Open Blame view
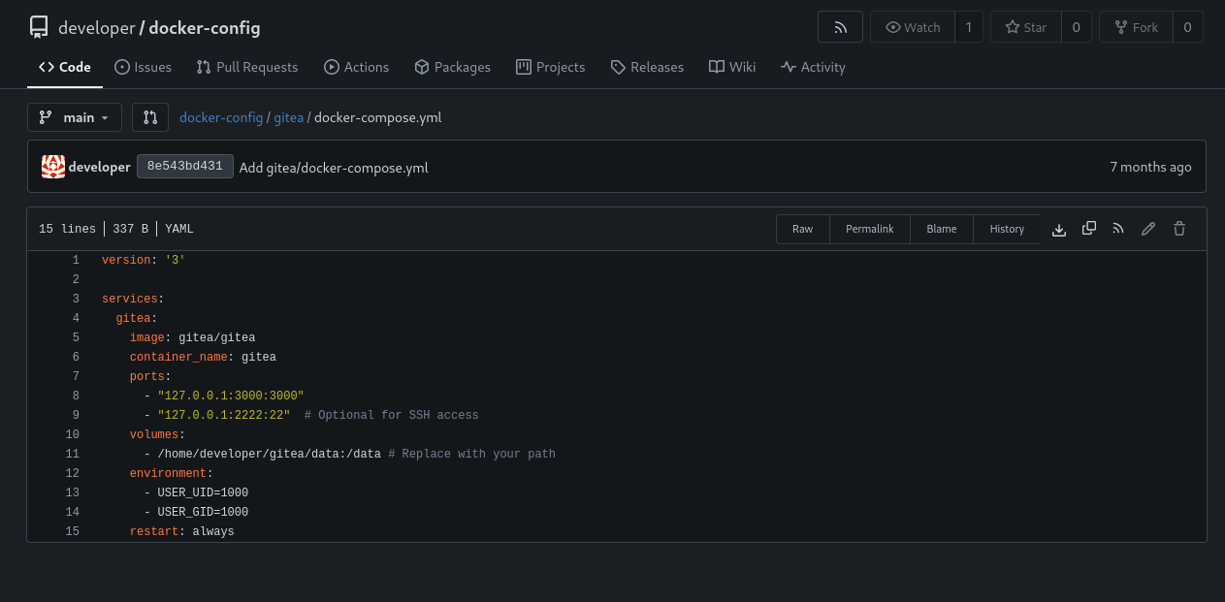1225x602 pixels. (942, 229)
